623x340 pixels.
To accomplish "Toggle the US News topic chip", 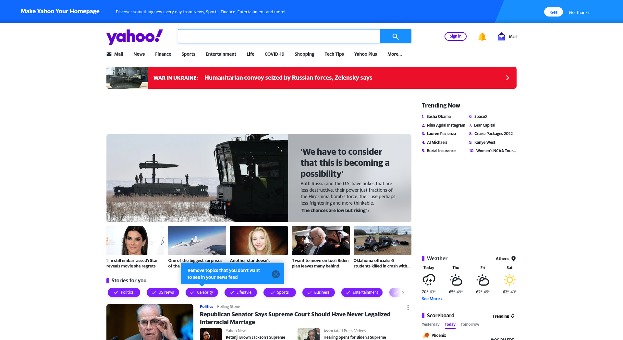I will (x=163, y=292).
